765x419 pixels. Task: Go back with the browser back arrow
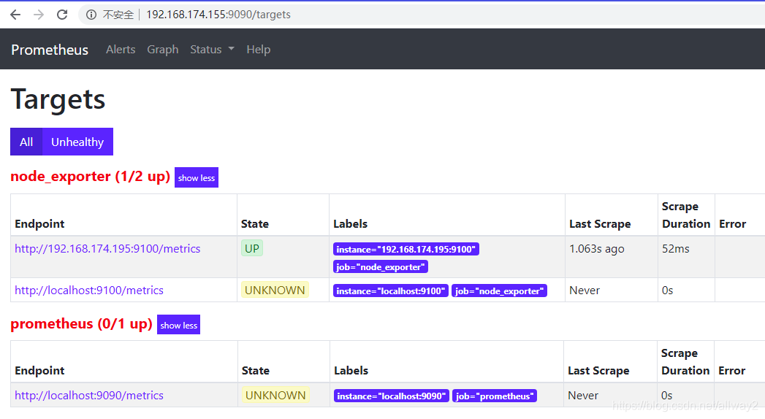point(15,15)
